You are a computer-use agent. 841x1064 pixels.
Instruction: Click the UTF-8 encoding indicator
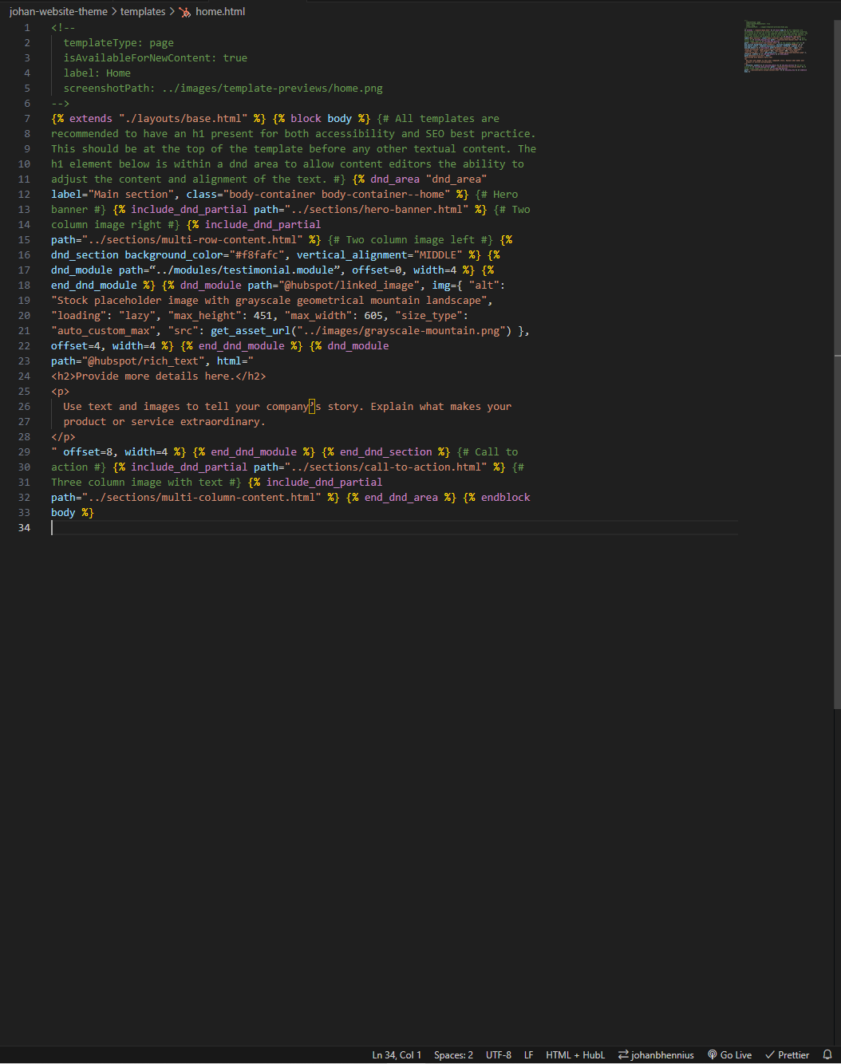tap(498, 1054)
